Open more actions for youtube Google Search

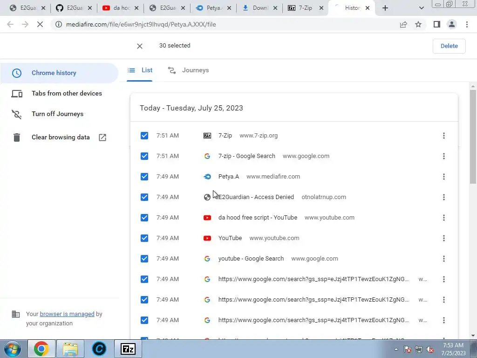(444, 258)
